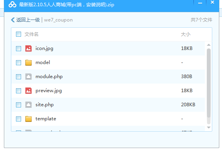Image resolution: width=222 pixels, height=150 pixels.
Task: Click the Baidu cloud logo in title bar
Action: pos(12,5)
